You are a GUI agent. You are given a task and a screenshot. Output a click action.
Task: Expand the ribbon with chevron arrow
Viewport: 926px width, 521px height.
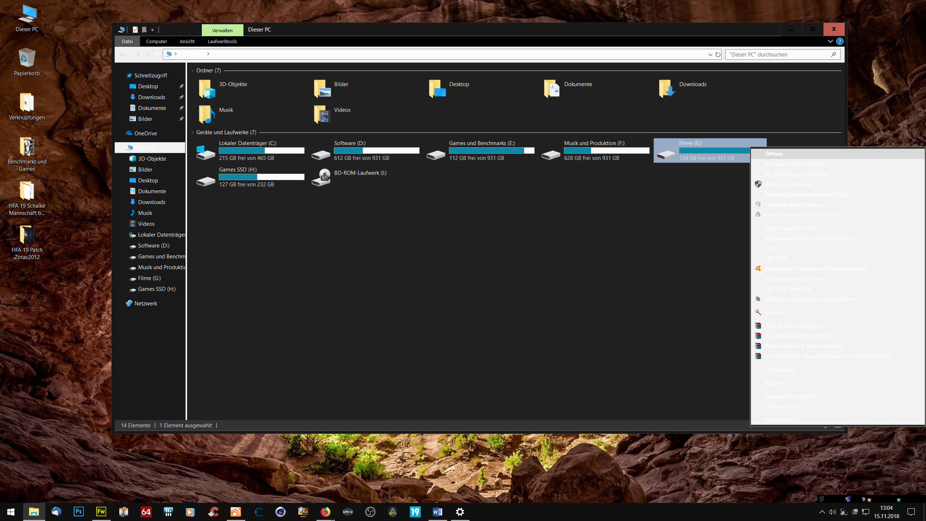click(830, 41)
